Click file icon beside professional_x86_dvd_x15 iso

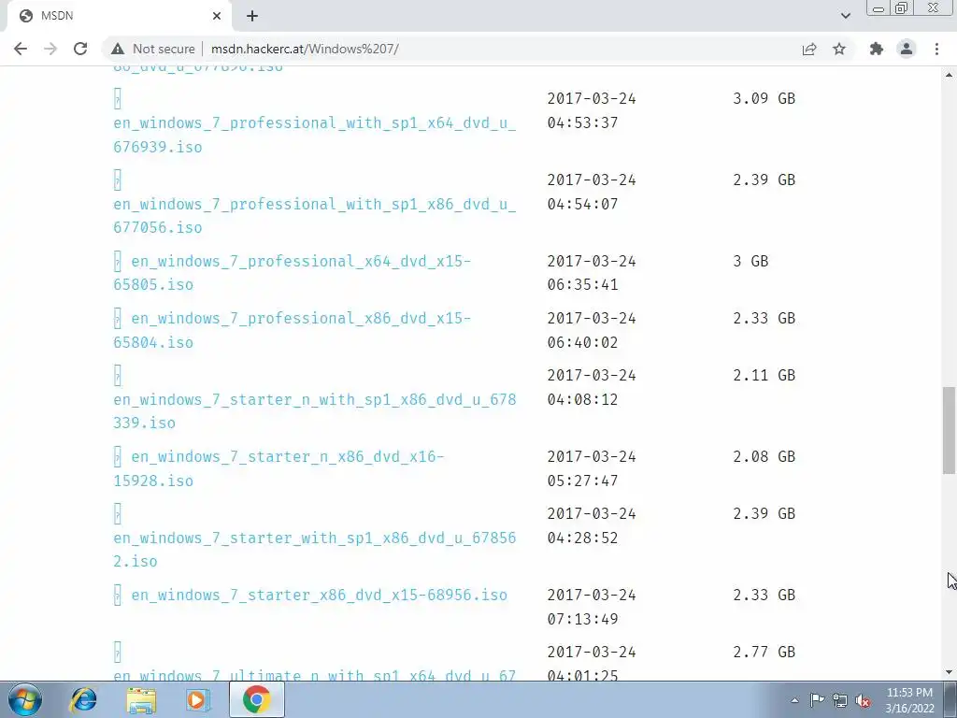[x=117, y=318]
